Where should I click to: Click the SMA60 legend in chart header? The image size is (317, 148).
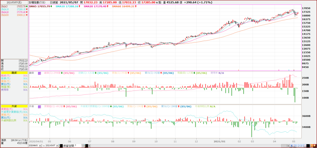click(124, 6)
